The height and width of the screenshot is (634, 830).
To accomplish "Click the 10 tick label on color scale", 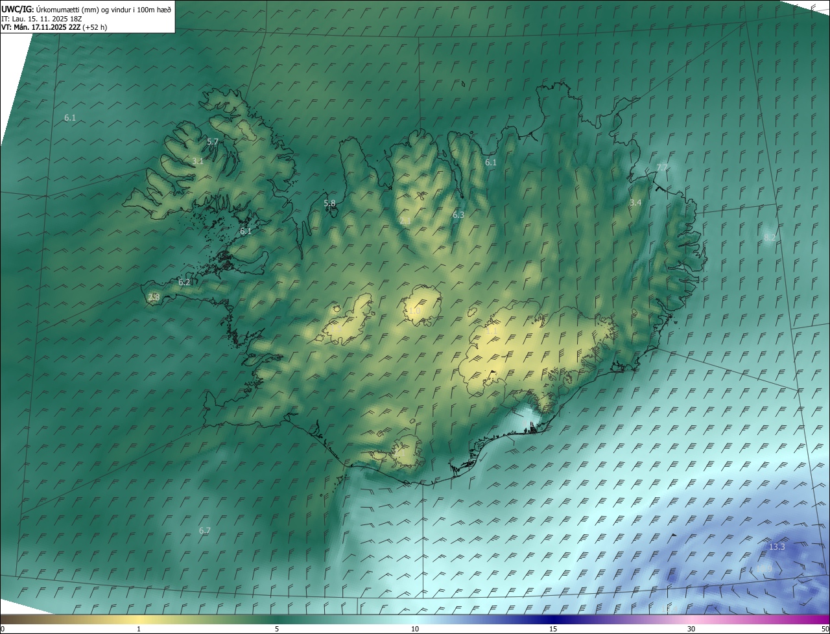I will [415, 629].
